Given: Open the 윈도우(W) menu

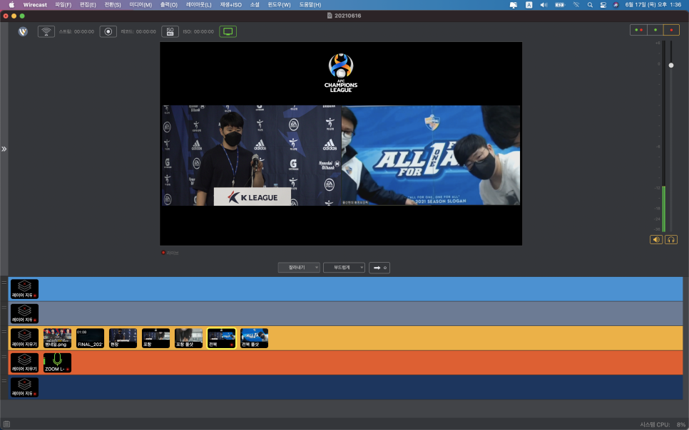Looking at the screenshot, I should [x=279, y=5].
